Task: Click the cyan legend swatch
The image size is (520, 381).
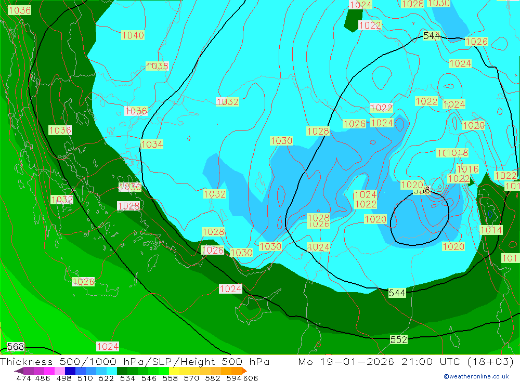Action: tap(112, 371)
